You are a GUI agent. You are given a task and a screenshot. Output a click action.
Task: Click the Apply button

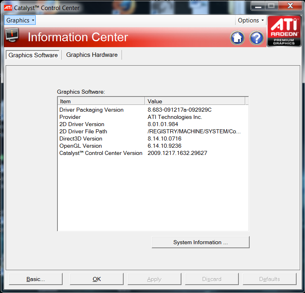point(154,279)
